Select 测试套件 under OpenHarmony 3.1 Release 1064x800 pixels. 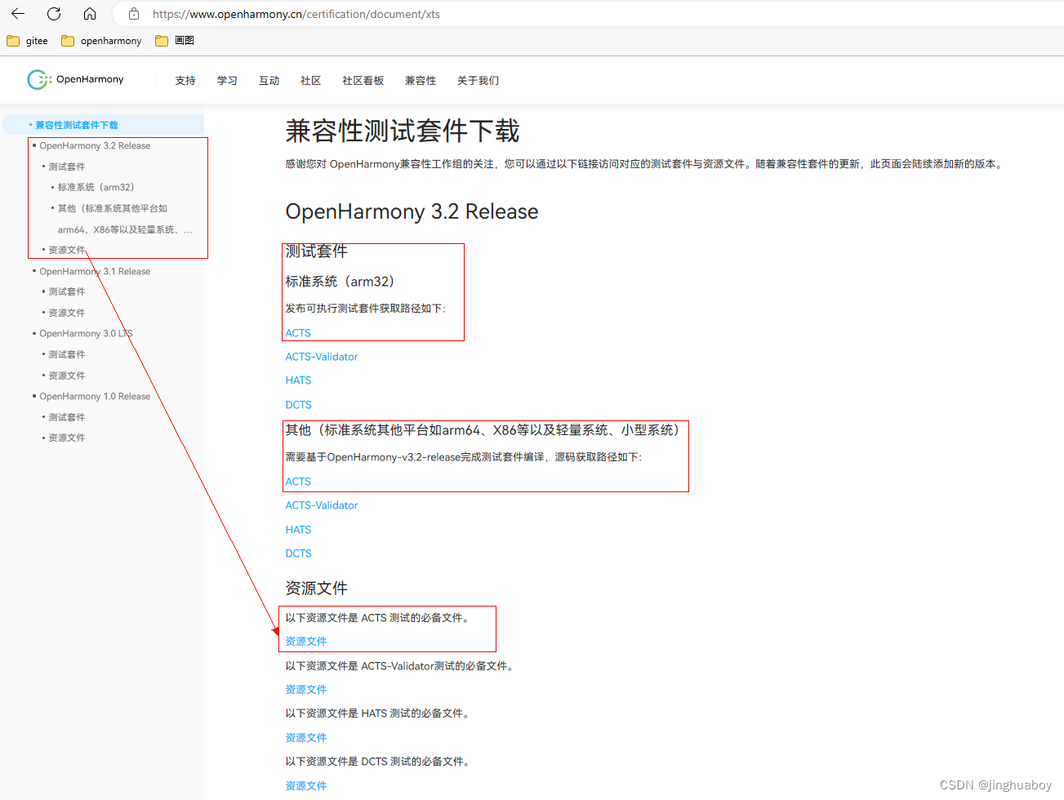[x=67, y=291]
